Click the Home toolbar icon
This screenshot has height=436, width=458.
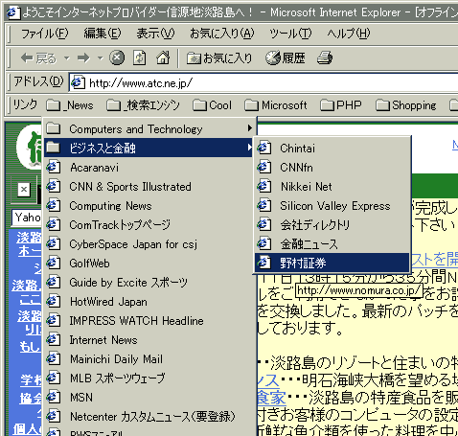163,58
